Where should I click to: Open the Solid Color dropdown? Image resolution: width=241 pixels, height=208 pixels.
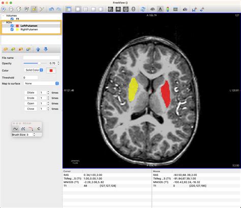[x=34, y=70]
